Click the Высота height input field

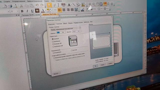77,31
